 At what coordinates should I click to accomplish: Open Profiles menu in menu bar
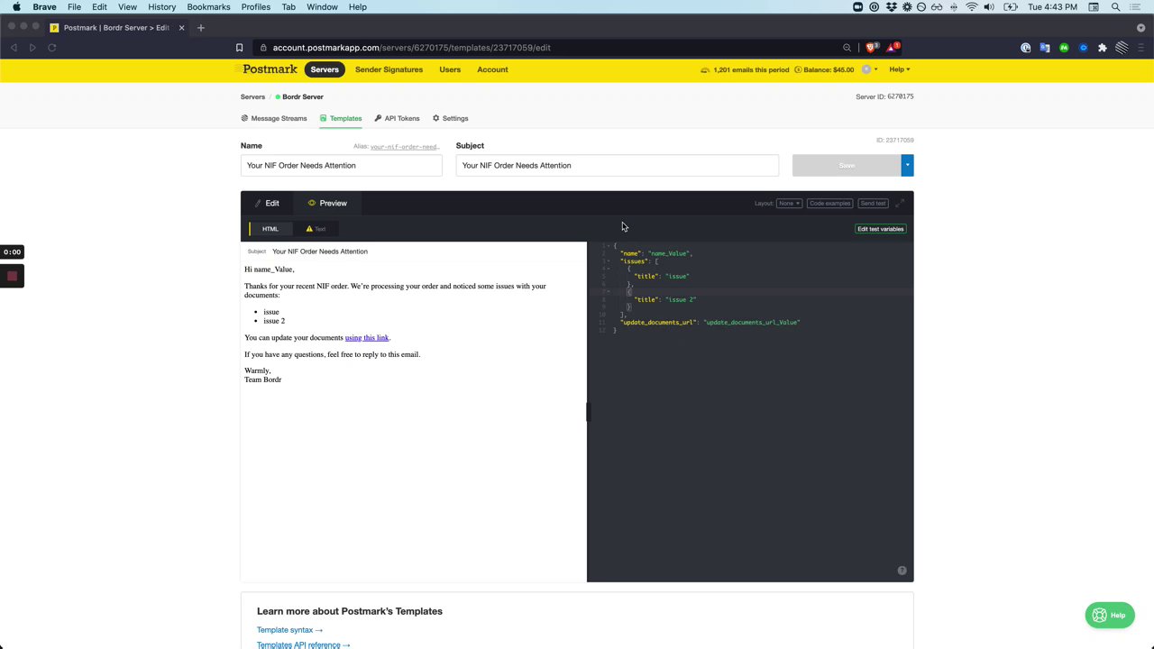255,7
